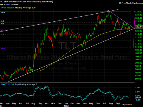Select the Oct 26 2012 12:00:00 timestamp

click(x=9, y=4)
